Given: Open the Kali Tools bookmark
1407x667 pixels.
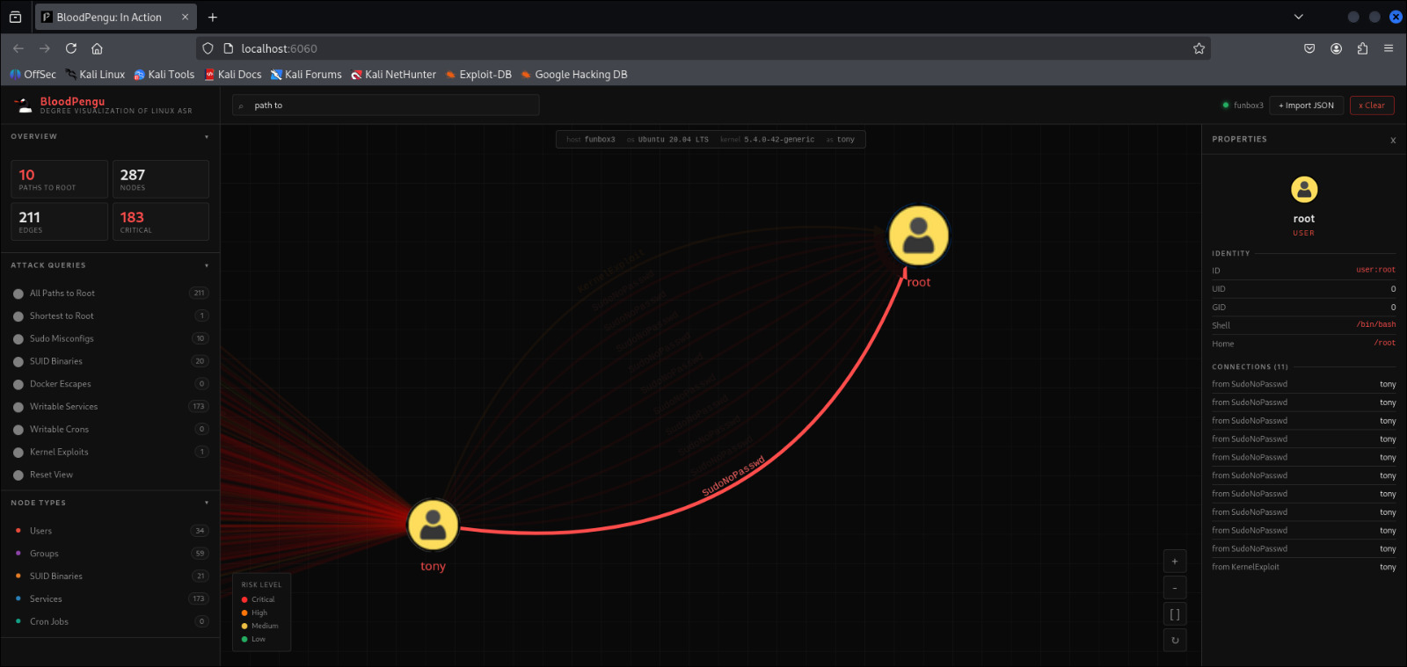Looking at the screenshot, I should point(164,75).
